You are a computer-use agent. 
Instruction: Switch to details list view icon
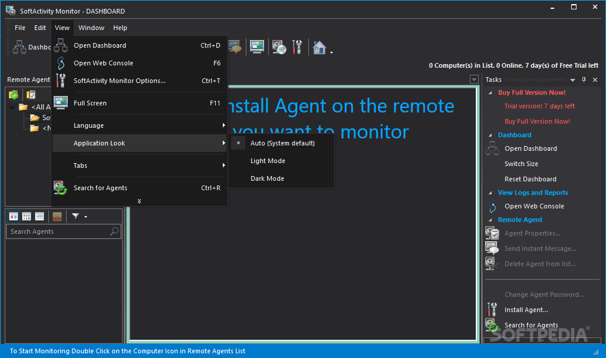pyautogui.click(x=39, y=217)
